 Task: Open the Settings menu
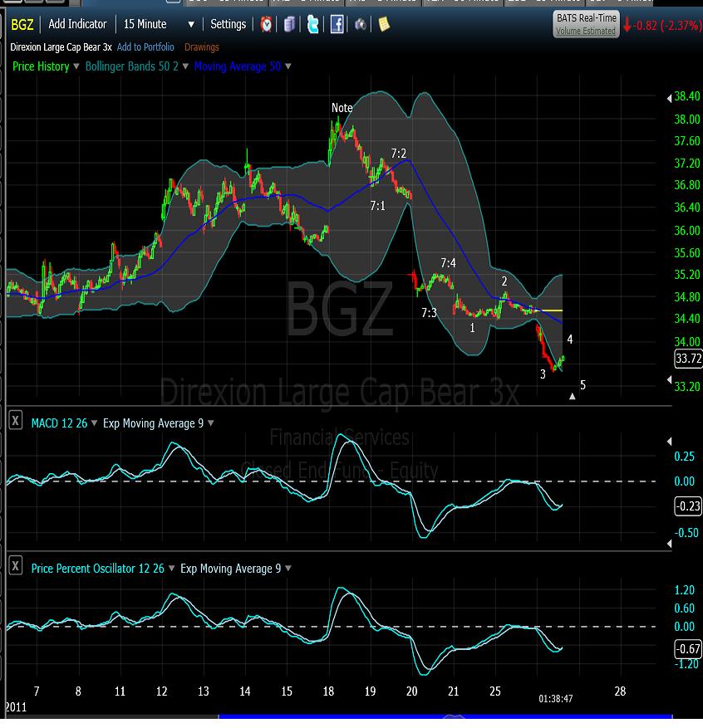[228, 24]
